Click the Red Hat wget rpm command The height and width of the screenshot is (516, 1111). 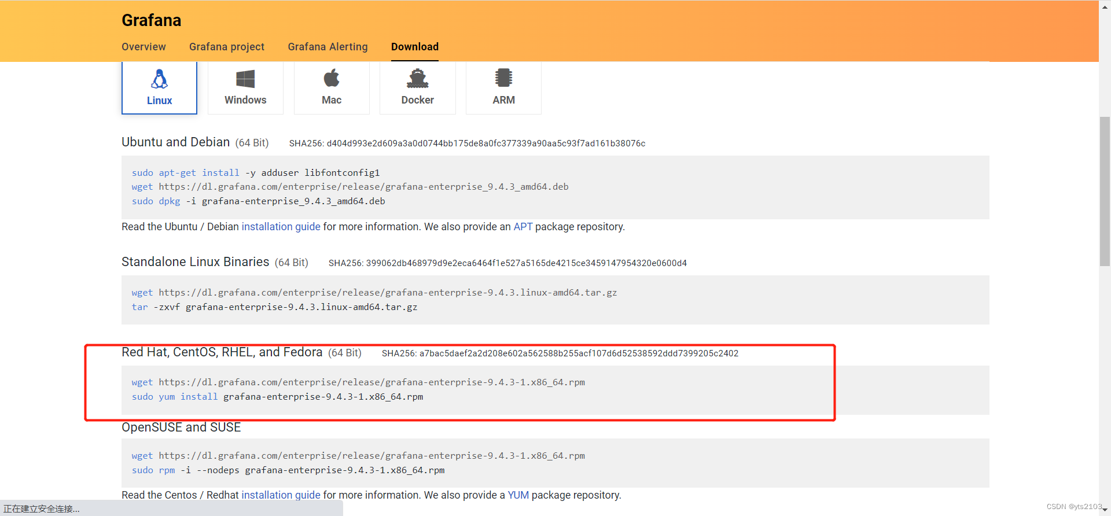tap(358, 382)
